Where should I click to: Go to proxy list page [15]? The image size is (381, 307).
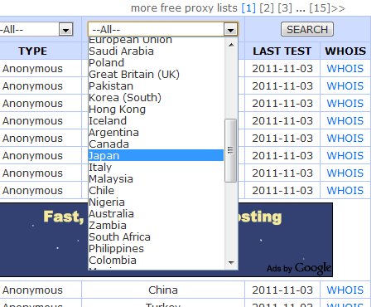pyautogui.click(x=320, y=8)
